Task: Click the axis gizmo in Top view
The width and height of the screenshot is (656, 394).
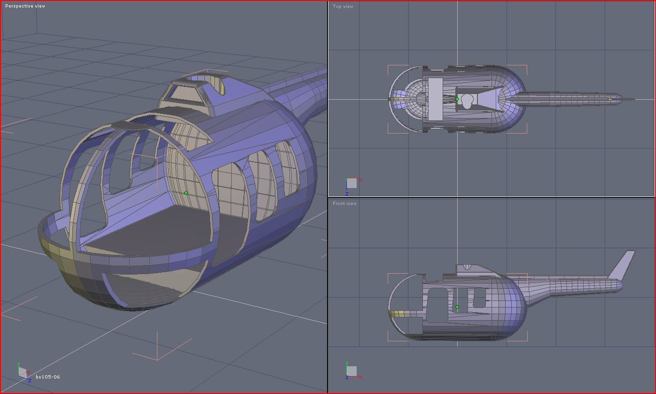Action: pyautogui.click(x=353, y=186)
